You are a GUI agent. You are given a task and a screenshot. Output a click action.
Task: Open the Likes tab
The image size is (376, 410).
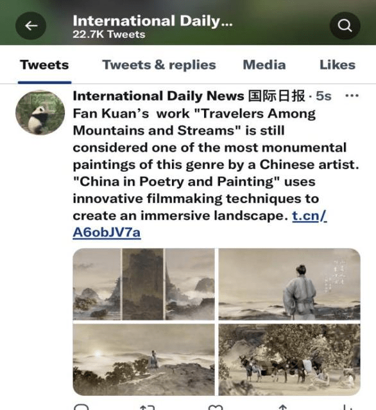coord(338,65)
